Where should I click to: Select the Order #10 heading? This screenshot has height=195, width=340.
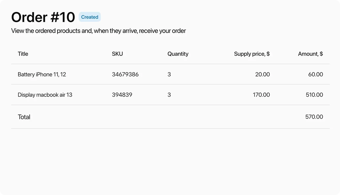coord(43,17)
